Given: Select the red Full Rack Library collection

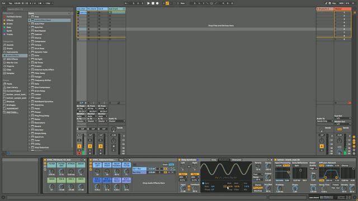Looking at the screenshot, I should pos(13,17).
